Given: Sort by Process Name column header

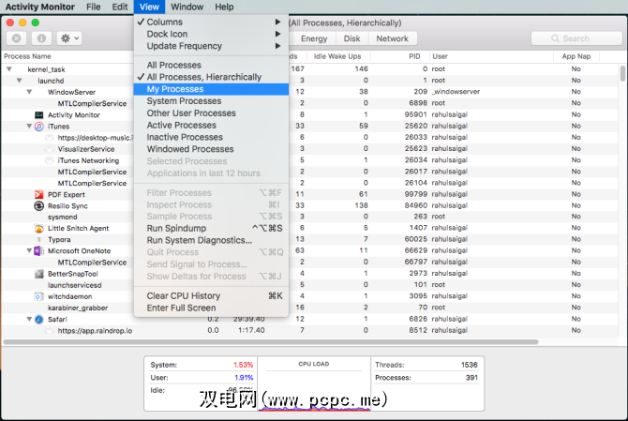Looking at the screenshot, I should point(67,56).
